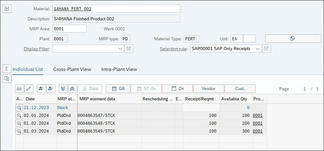The image size is (324, 151).
Task: Open the Selection rule dropdown
Action: [x=257, y=49]
